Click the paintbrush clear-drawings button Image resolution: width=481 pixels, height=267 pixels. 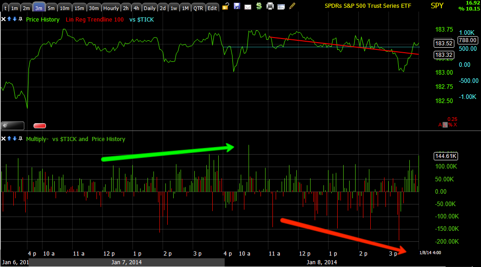[x=12, y=125]
